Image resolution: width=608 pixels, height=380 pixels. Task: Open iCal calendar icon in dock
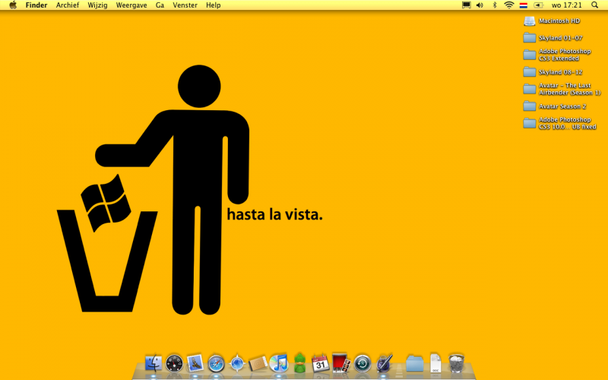click(320, 363)
